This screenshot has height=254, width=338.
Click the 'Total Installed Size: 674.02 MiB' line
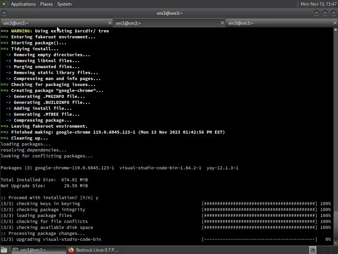44,180
